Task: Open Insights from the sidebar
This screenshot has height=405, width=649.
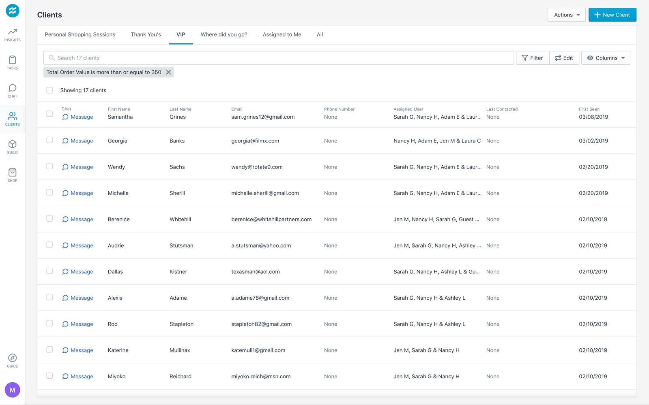Action: (13, 35)
